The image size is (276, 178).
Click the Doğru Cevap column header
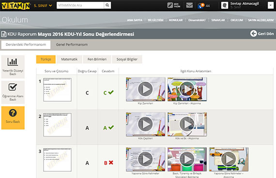[87, 71]
